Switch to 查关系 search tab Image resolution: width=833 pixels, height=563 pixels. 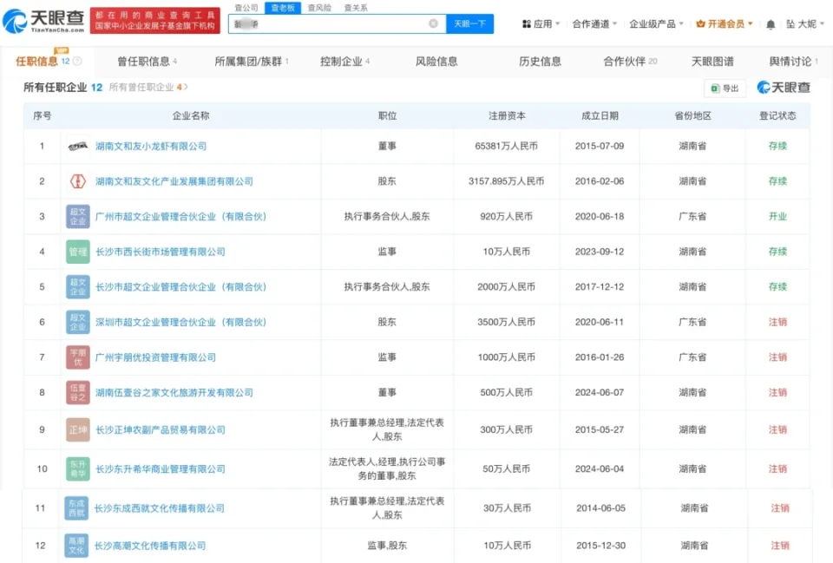click(x=356, y=8)
